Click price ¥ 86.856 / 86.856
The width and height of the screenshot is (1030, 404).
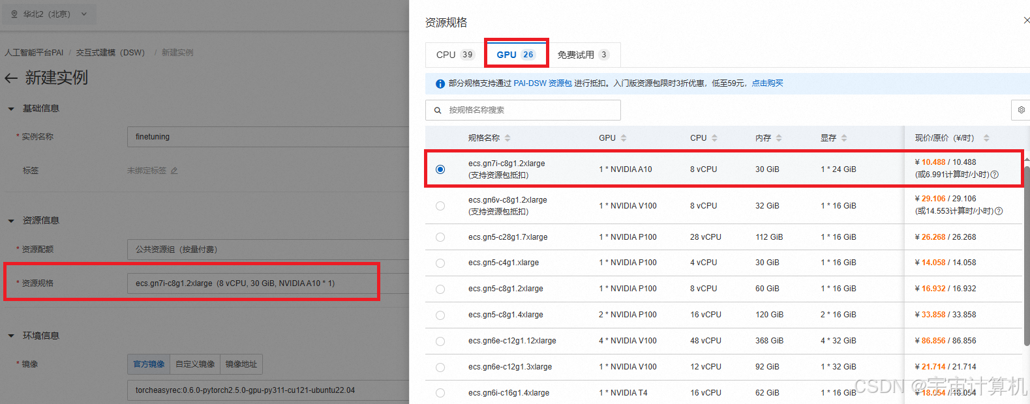point(945,341)
